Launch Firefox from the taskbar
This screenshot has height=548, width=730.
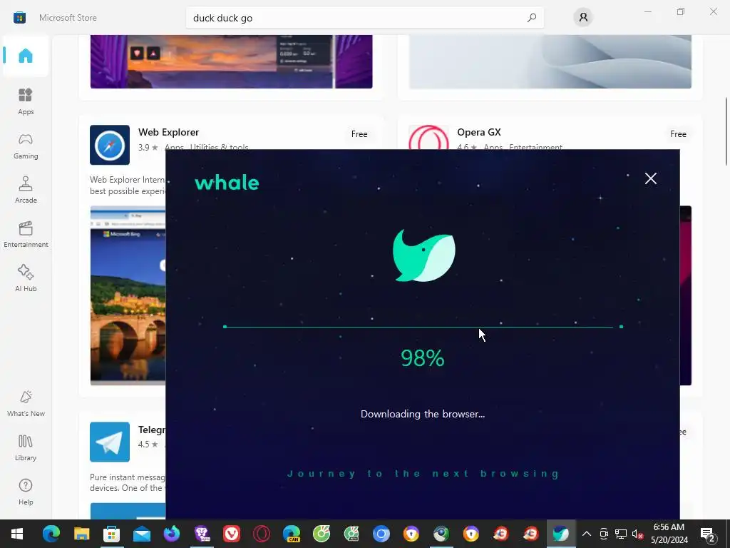(x=171, y=534)
